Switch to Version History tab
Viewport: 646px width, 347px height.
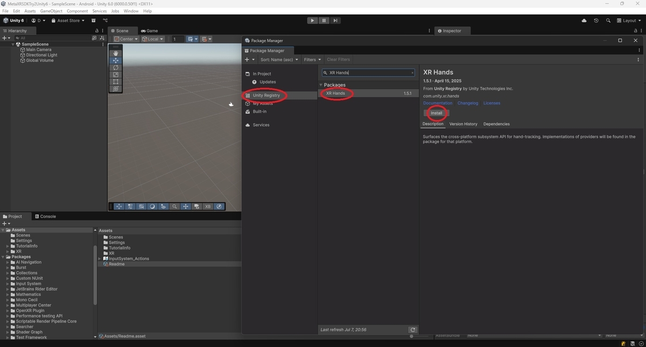(x=463, y=124)
